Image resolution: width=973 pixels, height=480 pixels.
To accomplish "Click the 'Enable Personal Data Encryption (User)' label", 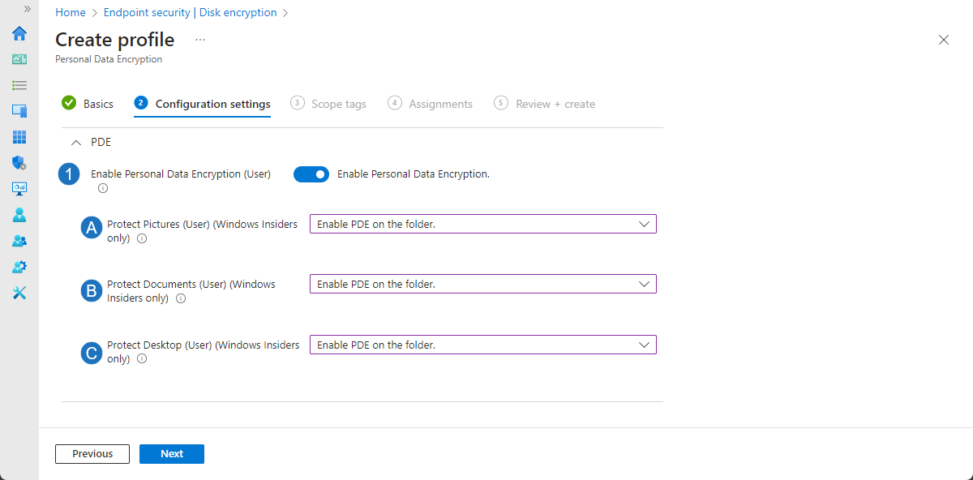I will 181,174.
